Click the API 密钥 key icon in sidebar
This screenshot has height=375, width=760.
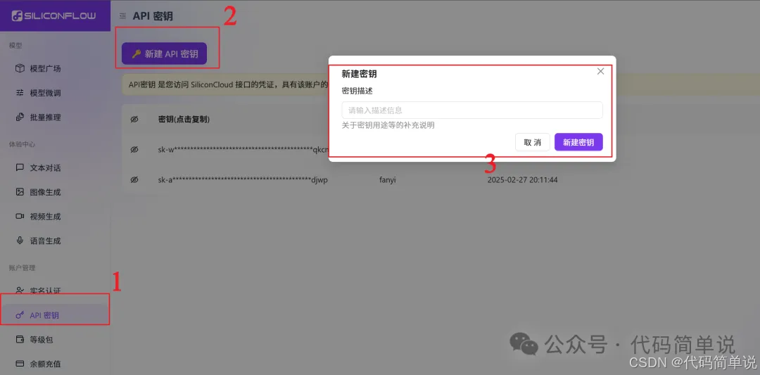coord(20,315)
